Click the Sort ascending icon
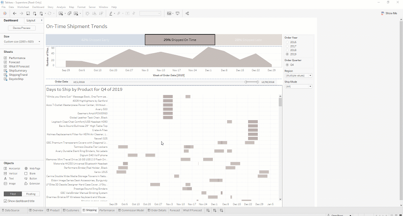 click(x=94, y=13)
